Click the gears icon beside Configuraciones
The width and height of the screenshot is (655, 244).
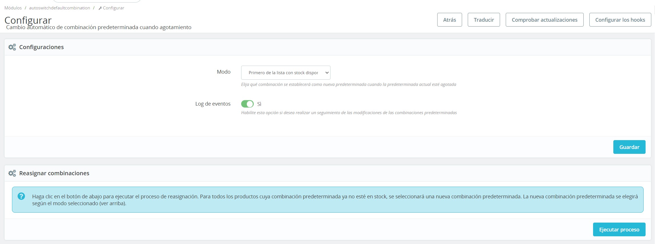point(12,47)
